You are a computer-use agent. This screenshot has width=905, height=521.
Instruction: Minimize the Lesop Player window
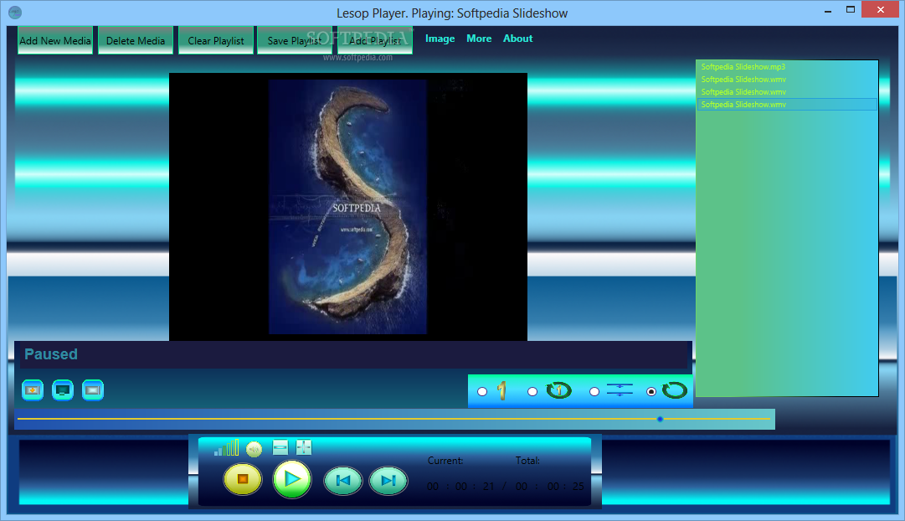click(x=828, y=10)
